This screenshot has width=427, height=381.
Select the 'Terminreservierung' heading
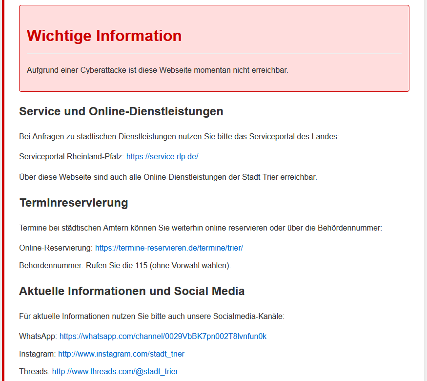pyautogui.click(x=74, y=203)
